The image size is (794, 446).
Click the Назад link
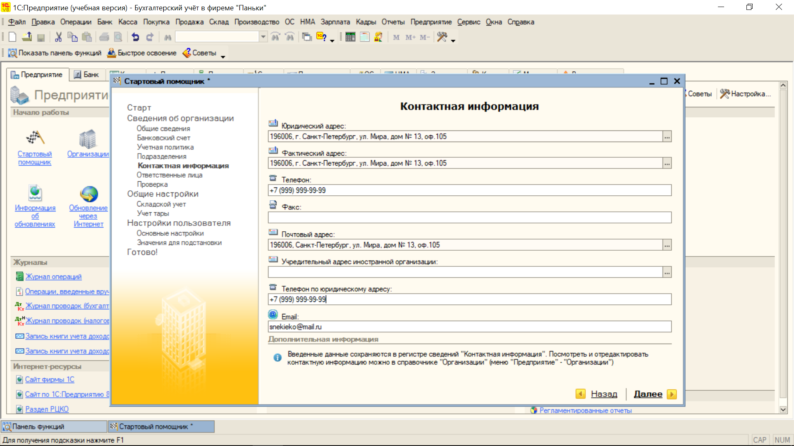[x=604, y=394]
